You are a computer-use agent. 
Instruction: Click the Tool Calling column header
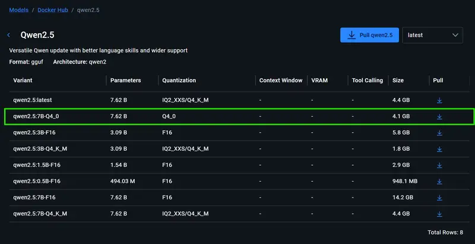pos(367,81)
